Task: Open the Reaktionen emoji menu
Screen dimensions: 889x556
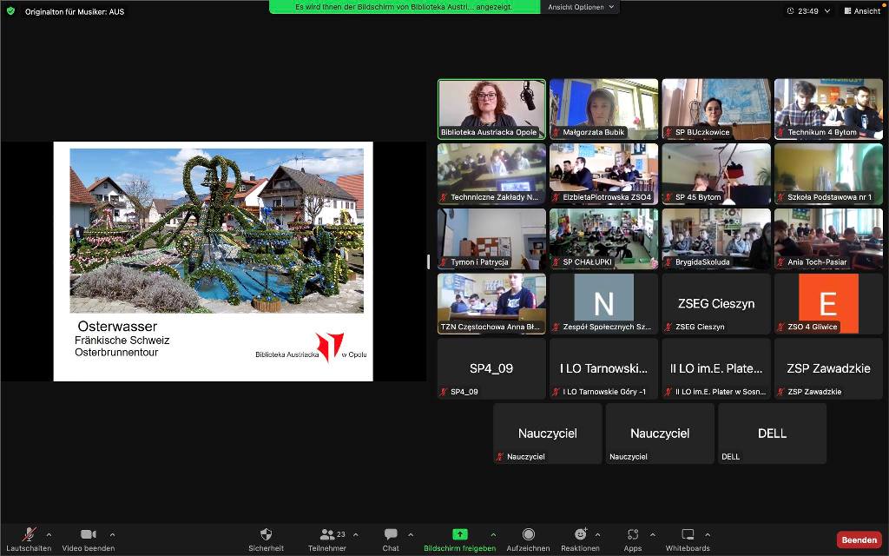Action: [580, 534]
